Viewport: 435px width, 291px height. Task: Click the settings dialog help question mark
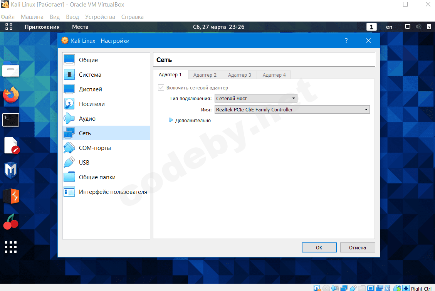pos(346,40)
